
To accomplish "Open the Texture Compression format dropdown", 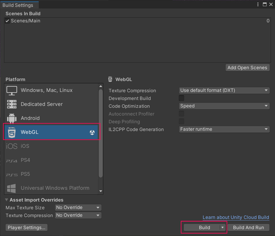I will 224,90.
